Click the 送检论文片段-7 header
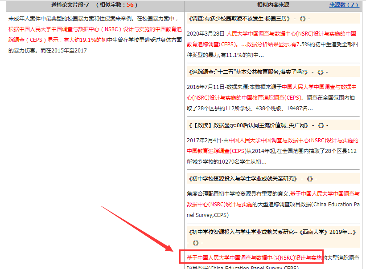The image size is (366, 269). coord(70,5)
